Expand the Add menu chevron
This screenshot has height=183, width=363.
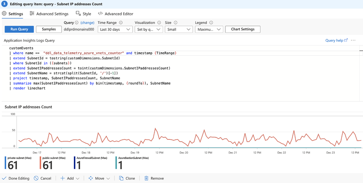point(77,178)
